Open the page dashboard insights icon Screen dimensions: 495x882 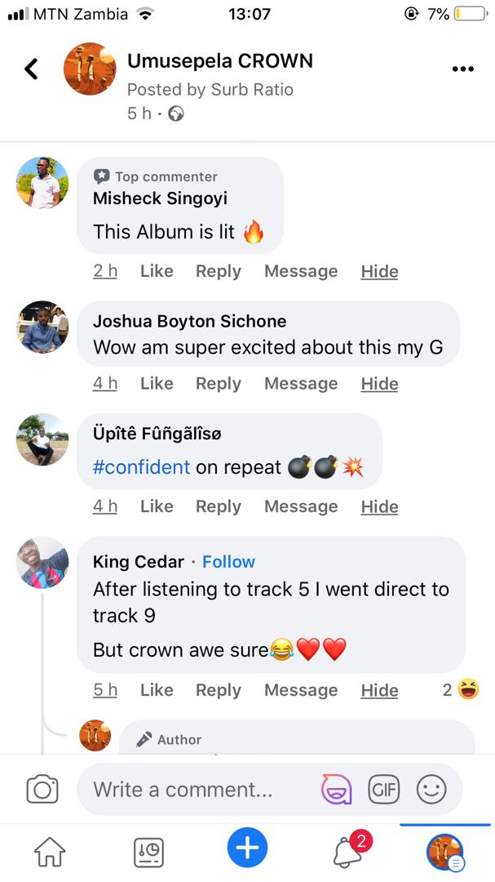click(148, 852)
